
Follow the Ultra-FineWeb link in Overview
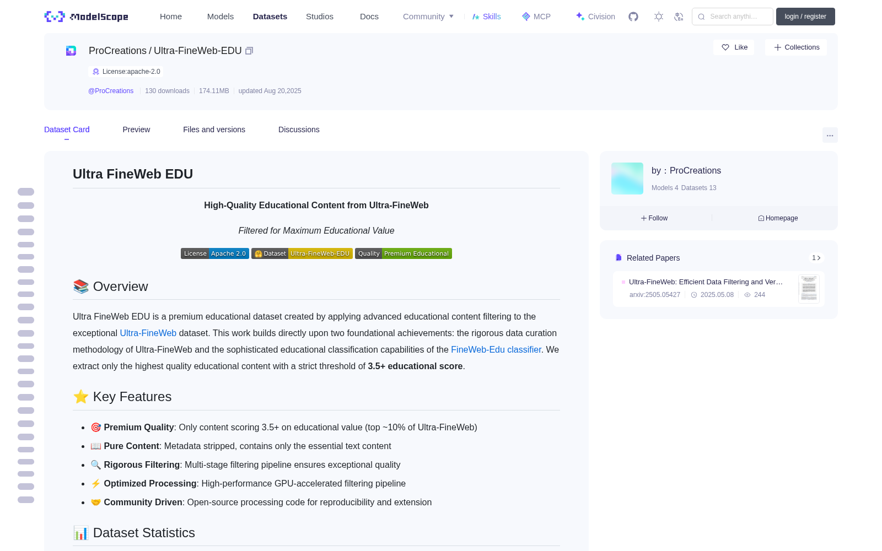(148, 333)
